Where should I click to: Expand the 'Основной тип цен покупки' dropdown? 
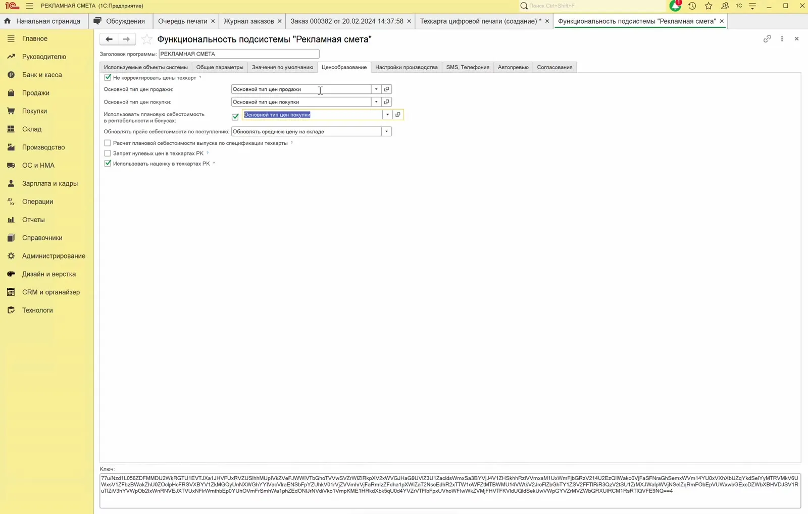coord(376,101)
